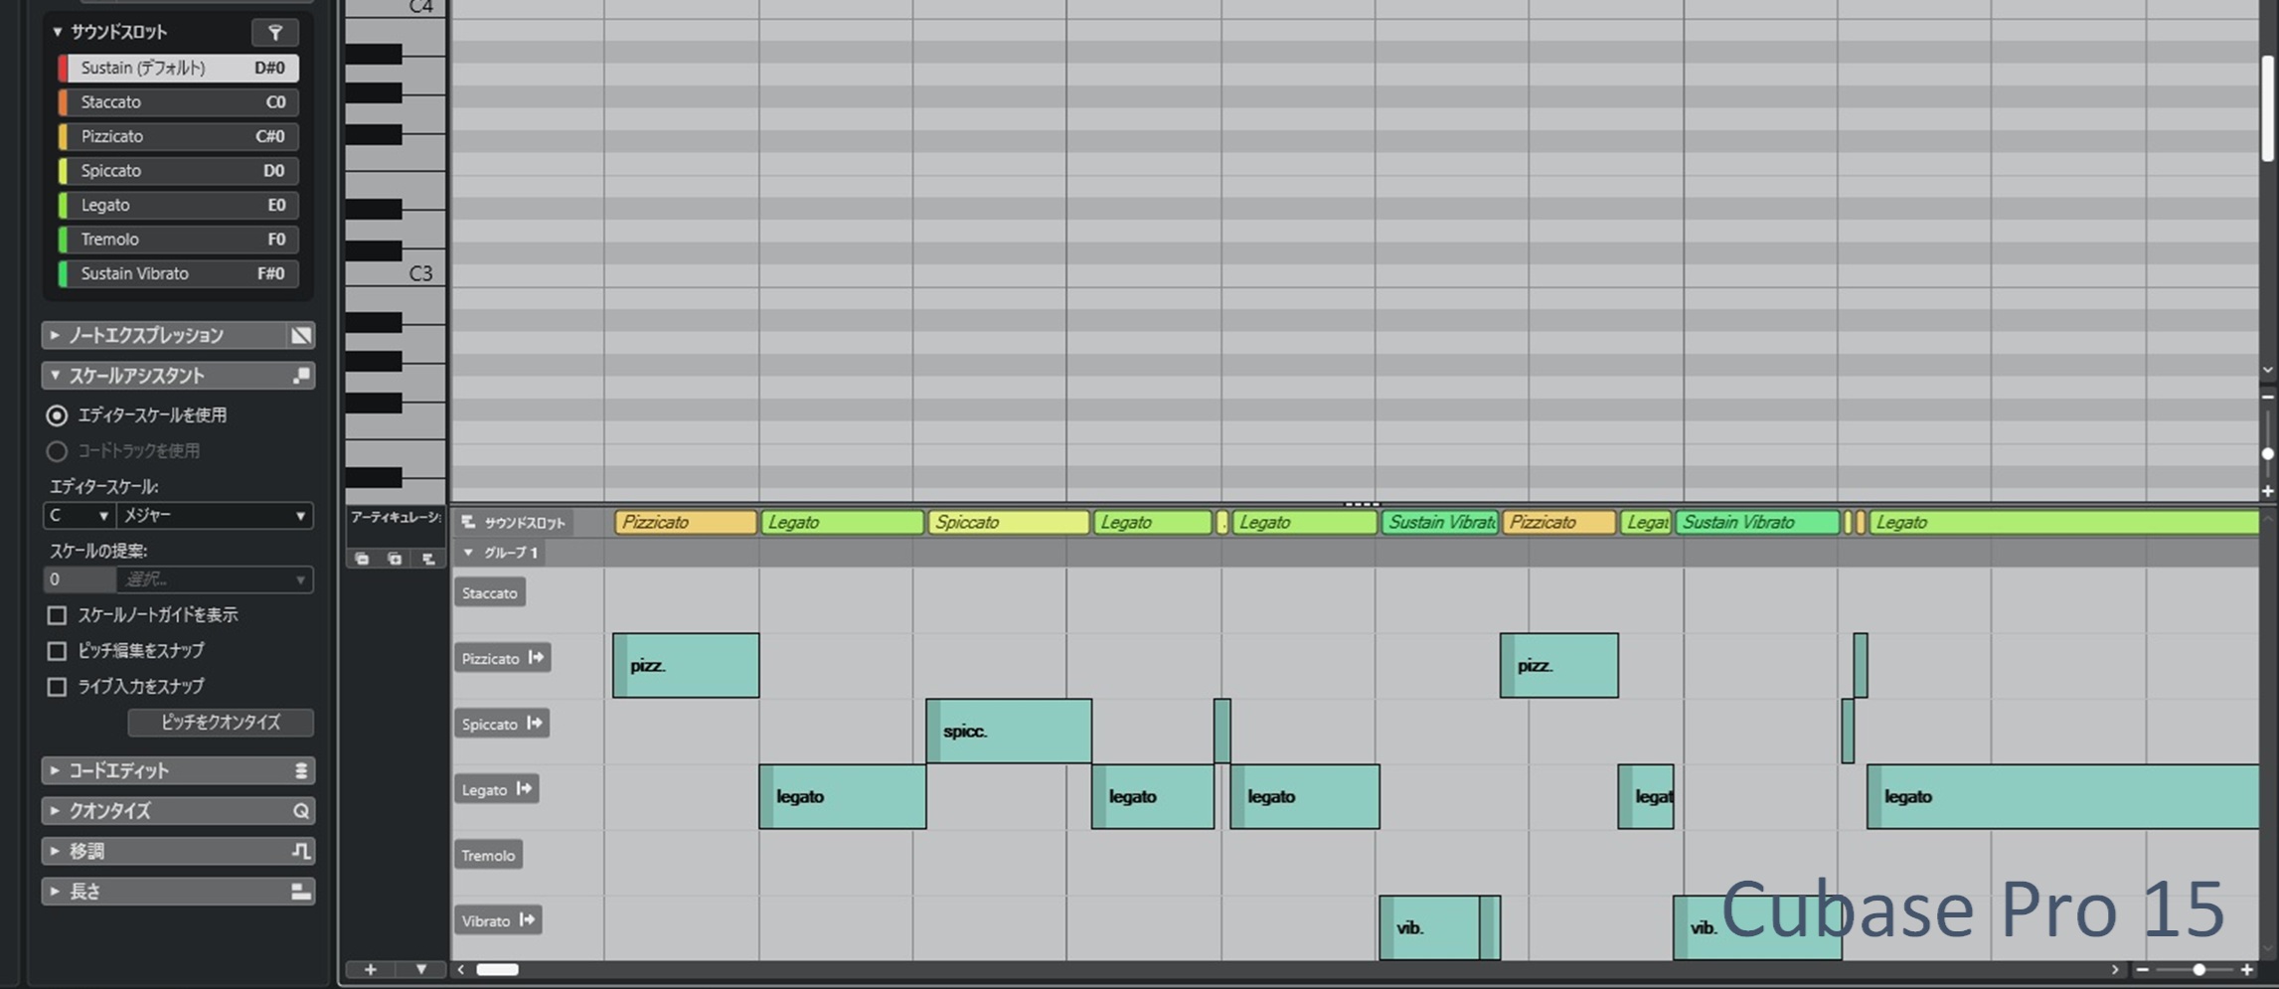
Task: Click the ノートエクスプレッション section icon
Action: coord(300,336)
